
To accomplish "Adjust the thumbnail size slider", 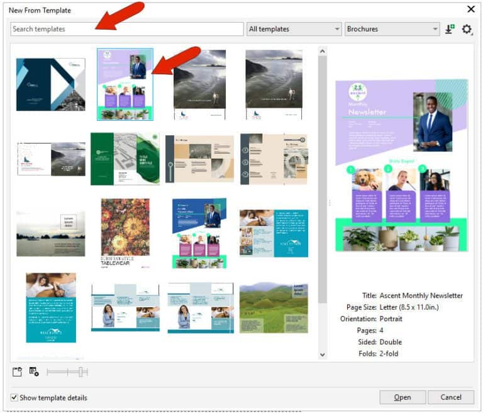I will click(81, 372).
